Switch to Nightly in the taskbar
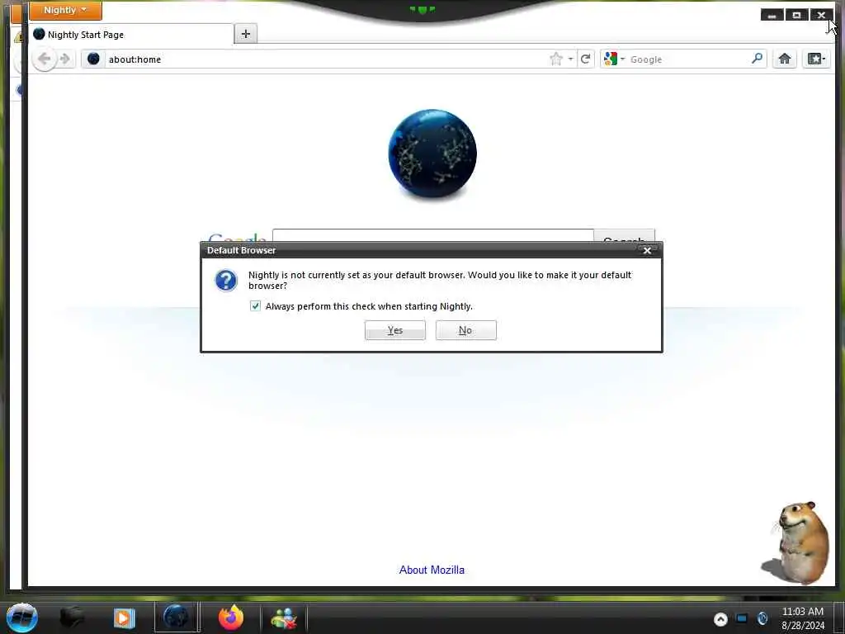 (177, 617)
